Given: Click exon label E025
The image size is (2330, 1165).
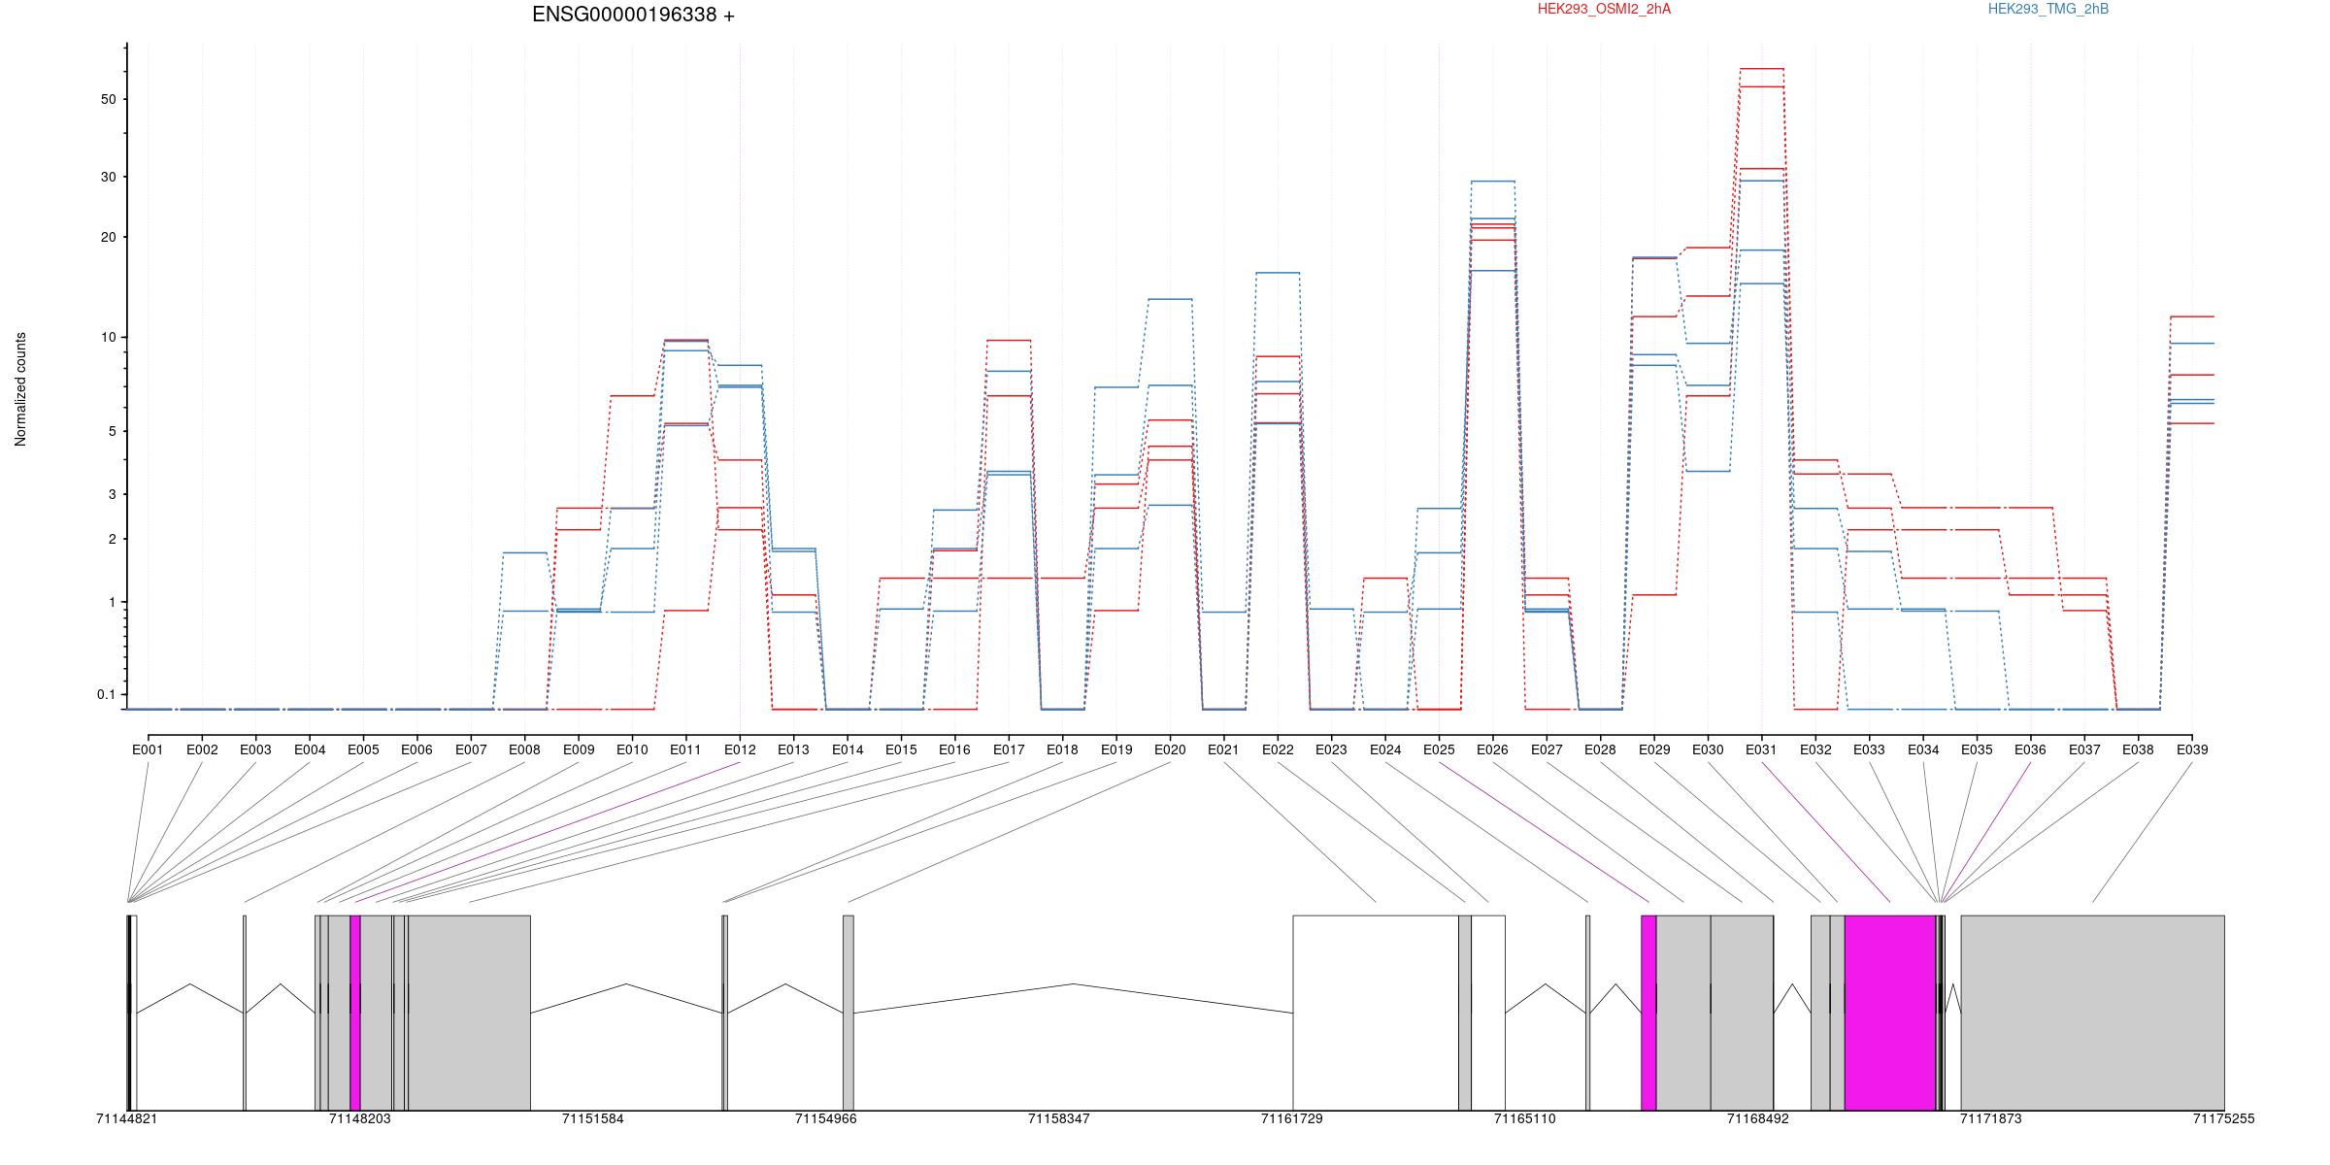Looking at the screenshot, I should [x=1439, y=749].
